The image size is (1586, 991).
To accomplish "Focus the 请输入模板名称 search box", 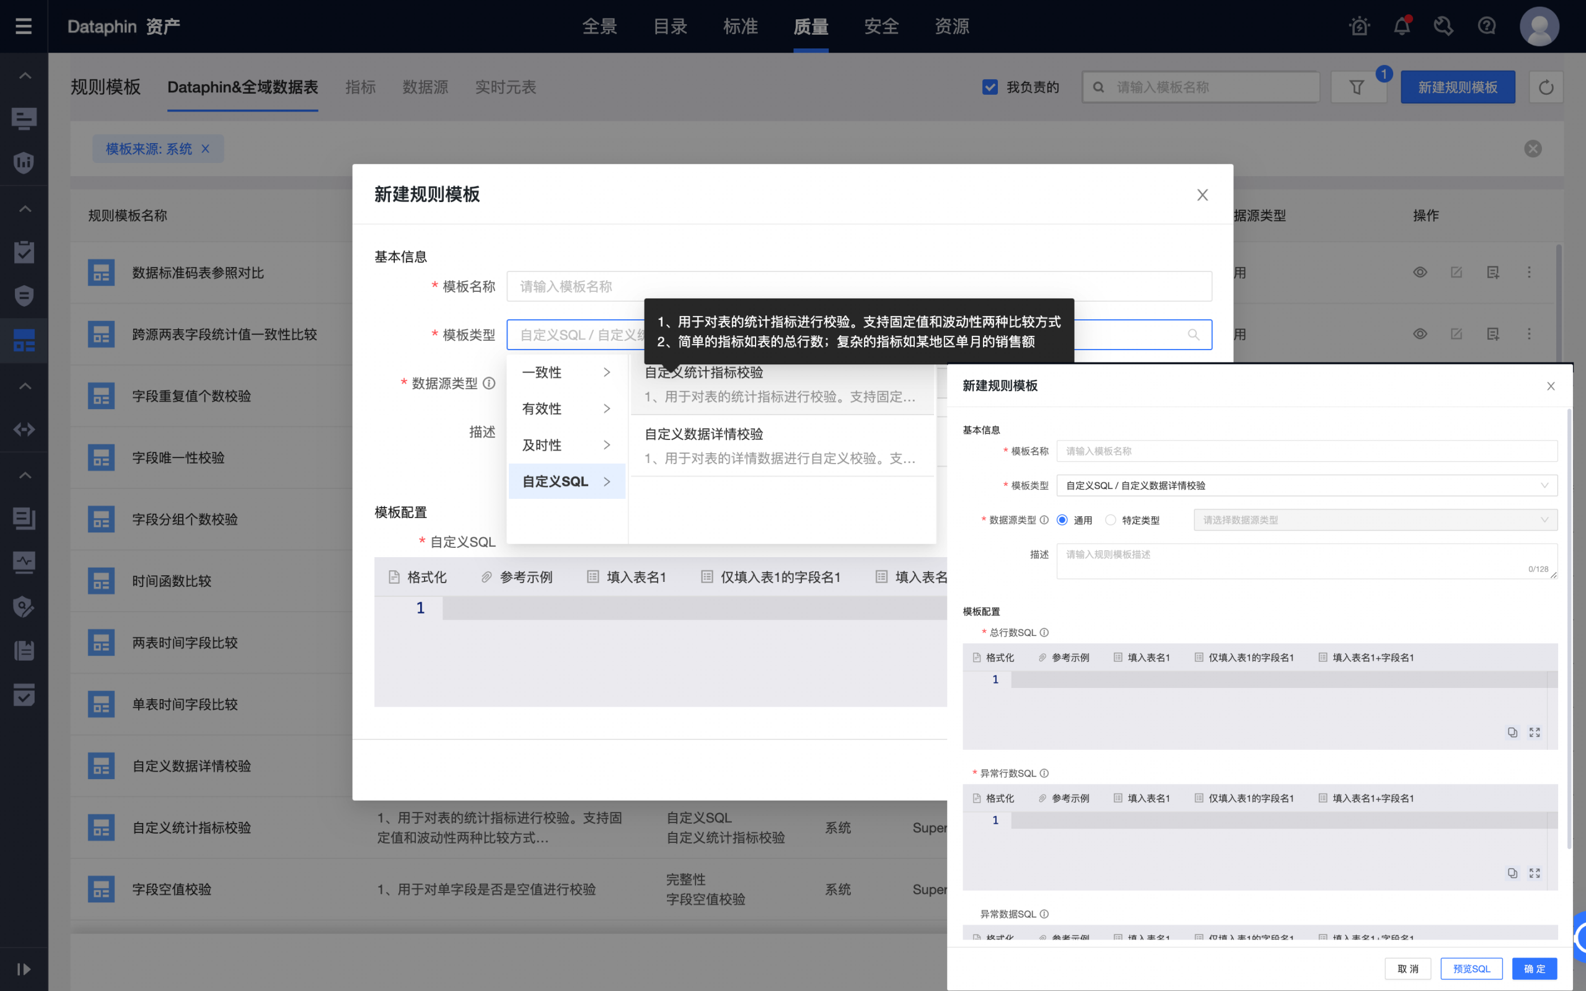I will tap(1201, 87).
